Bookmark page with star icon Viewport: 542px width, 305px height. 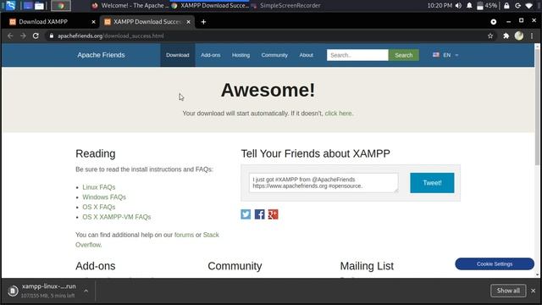[490, 36]
